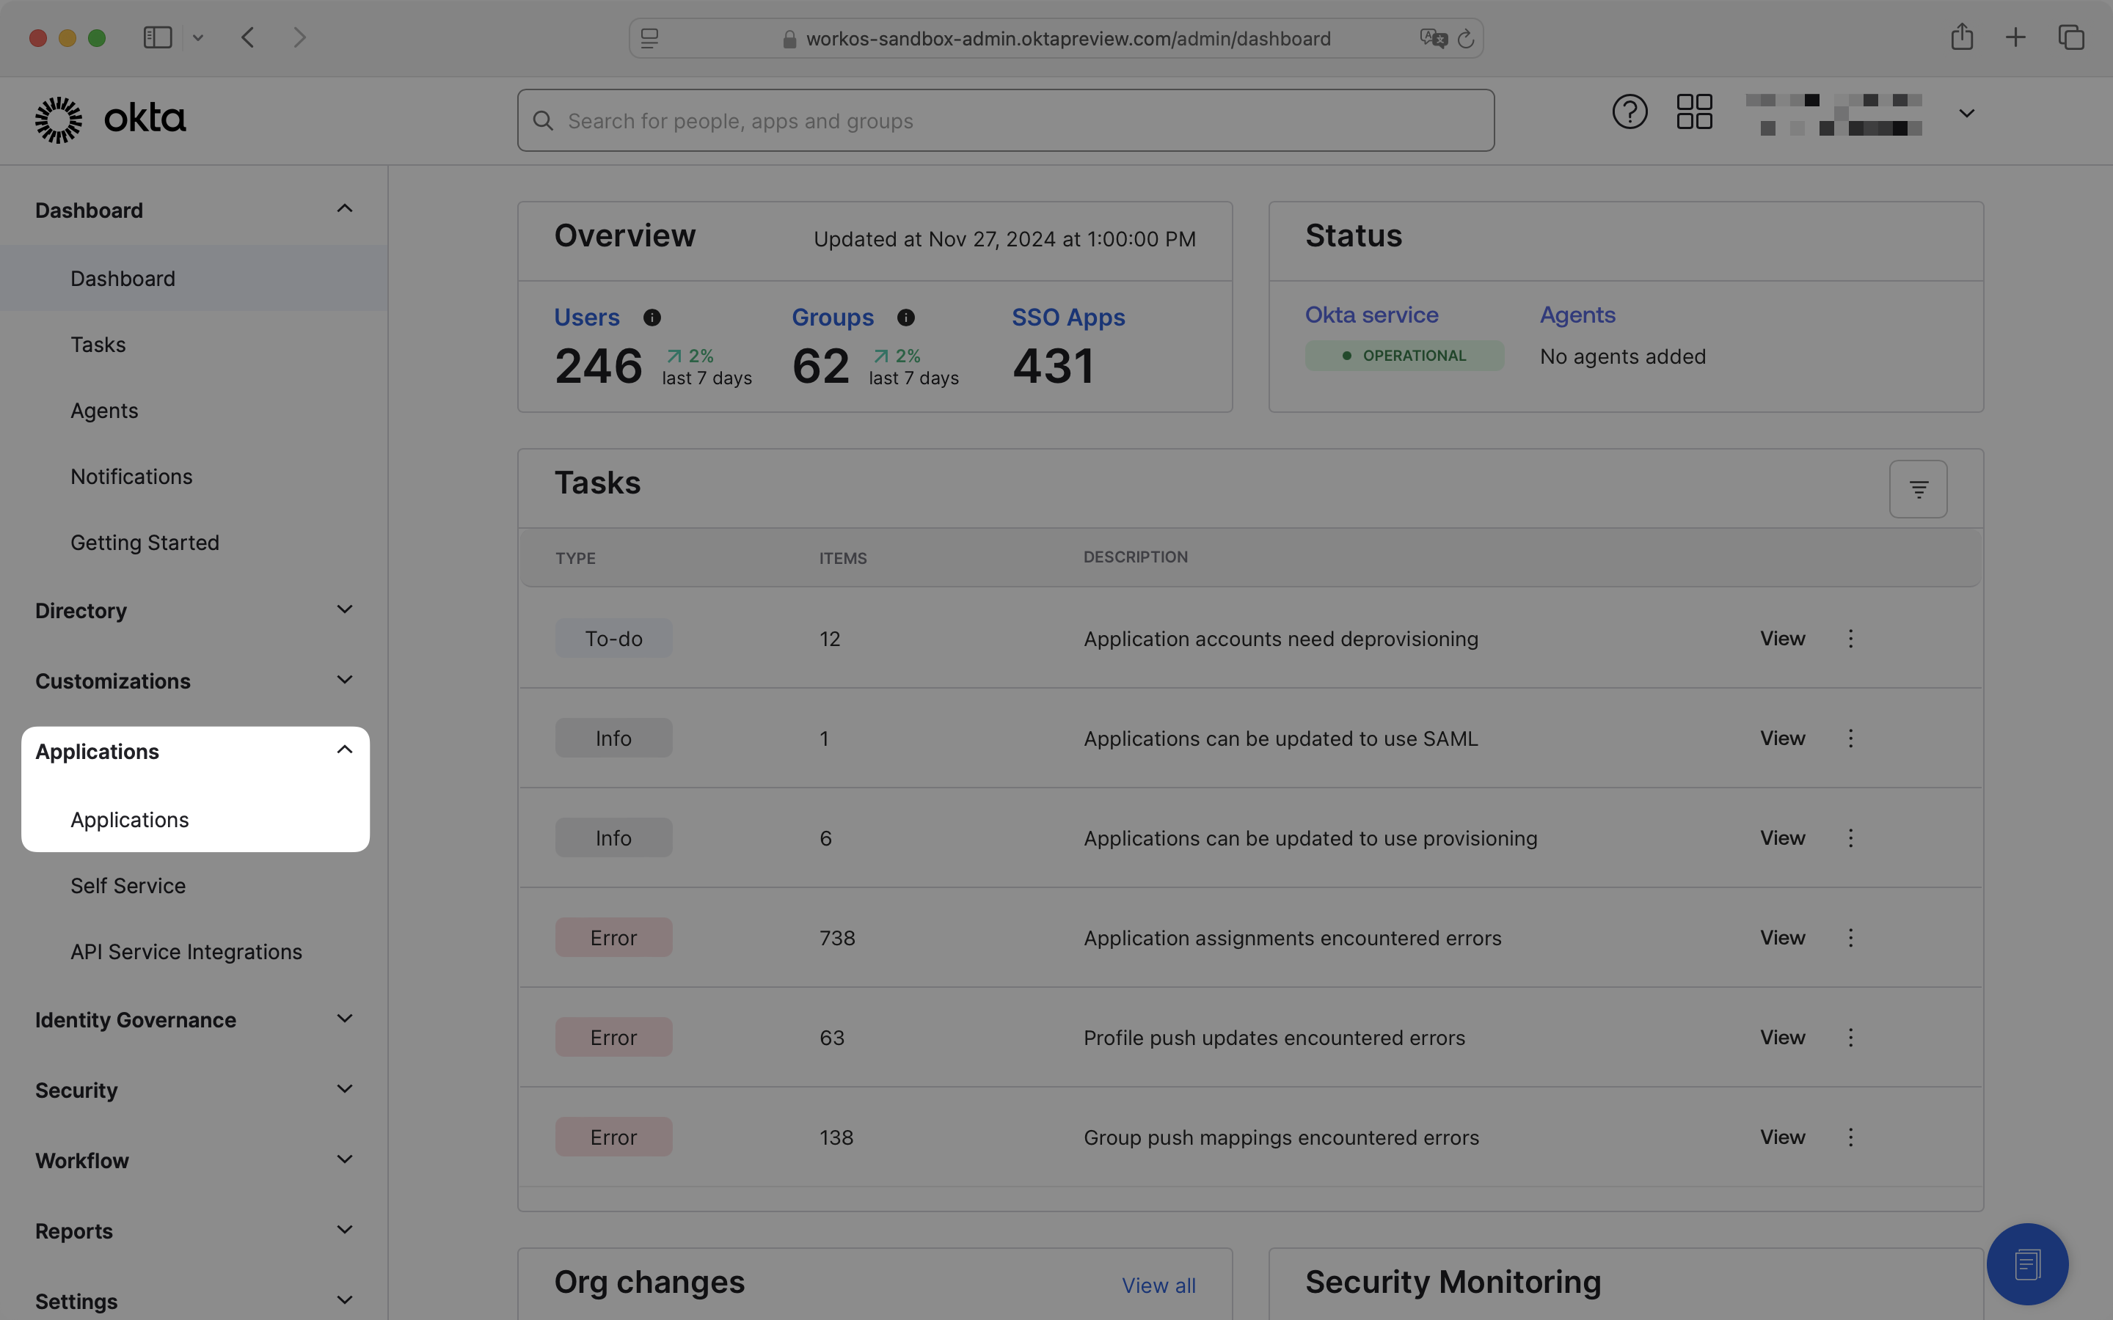The image size is (2113, 1320).
Task: Open a new browser tab with the plus icon
Action: pos(2015,37)
